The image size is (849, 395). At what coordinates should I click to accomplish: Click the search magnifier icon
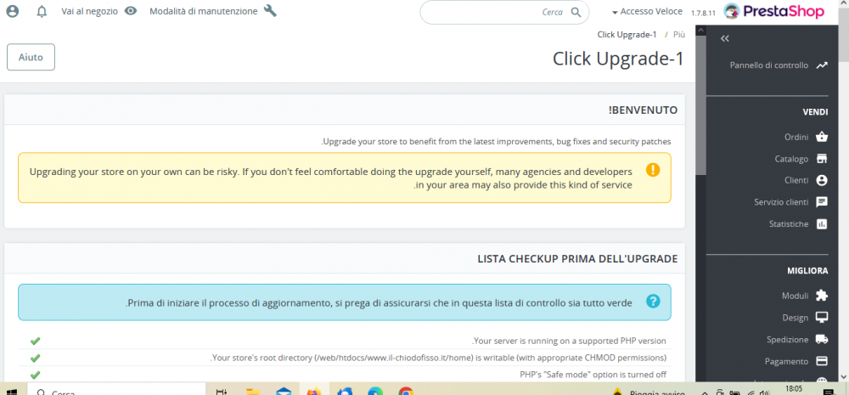576,12
